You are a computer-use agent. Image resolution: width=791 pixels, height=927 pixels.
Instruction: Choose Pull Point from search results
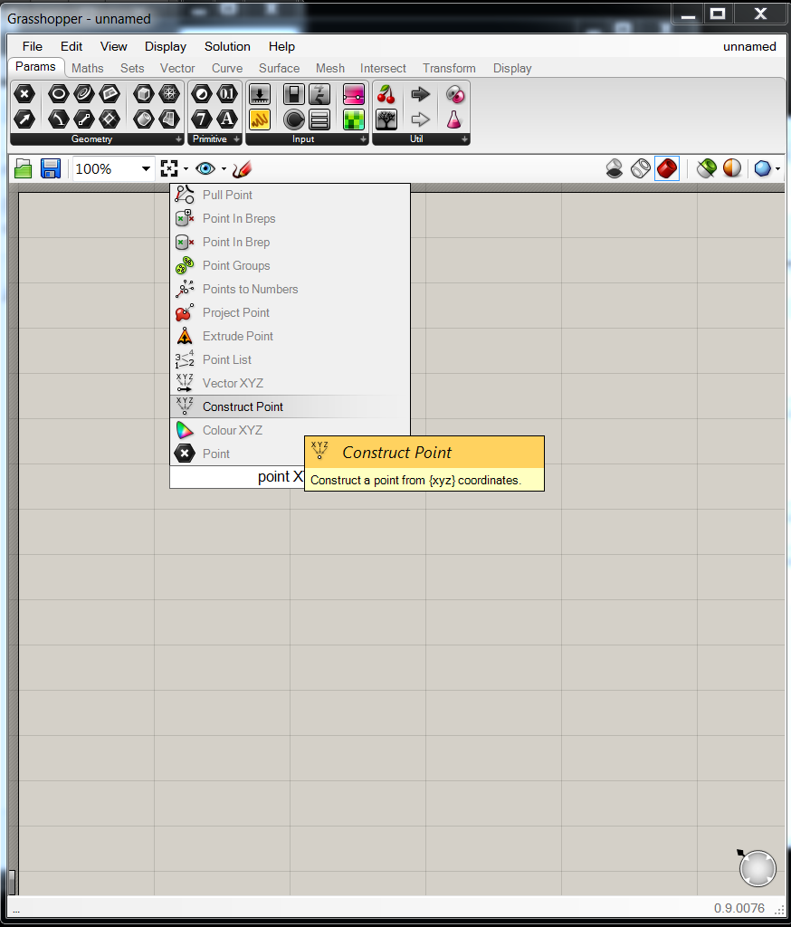coord(290,195)
